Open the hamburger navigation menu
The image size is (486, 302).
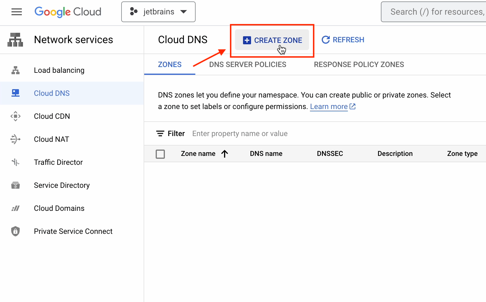pyautogui.click(x=16, y=12)
